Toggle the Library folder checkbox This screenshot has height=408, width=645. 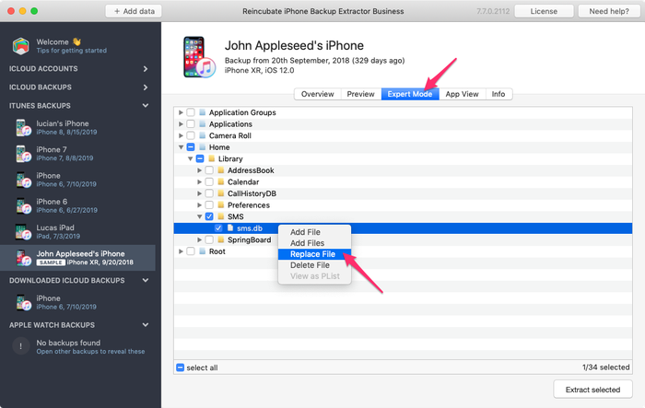(200, 158)
